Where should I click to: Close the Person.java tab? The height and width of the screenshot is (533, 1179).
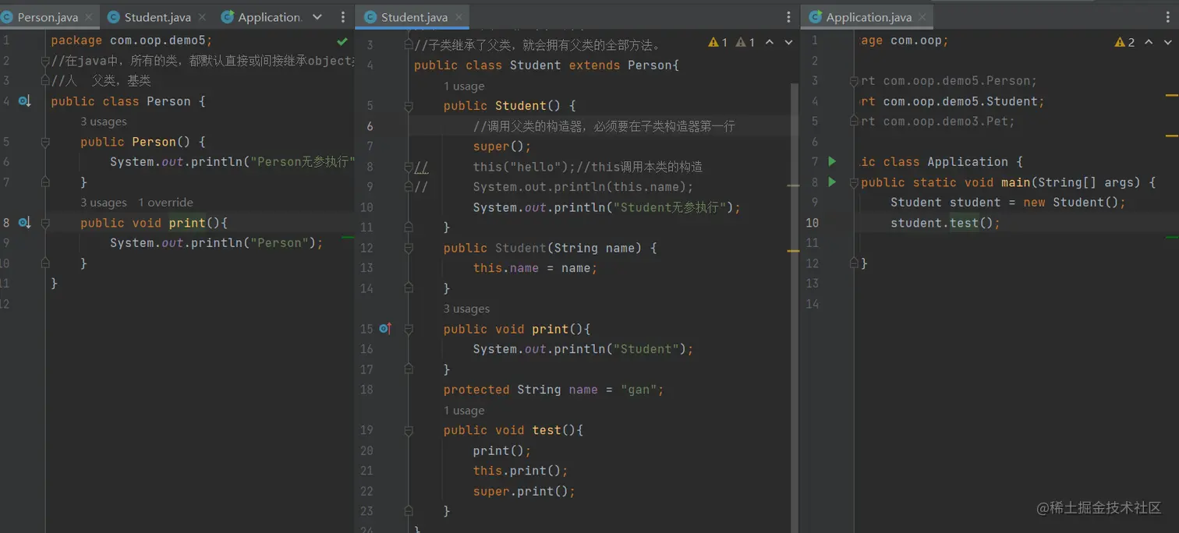pos(87,17)
